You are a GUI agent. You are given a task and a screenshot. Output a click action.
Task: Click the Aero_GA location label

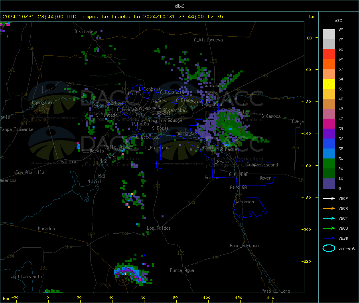click(x=239, y=187)
